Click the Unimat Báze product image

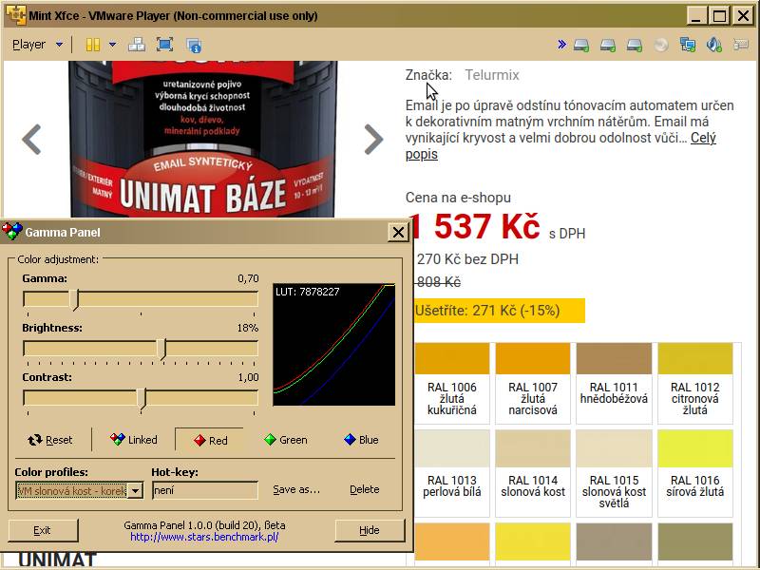[x=202, y=139]
